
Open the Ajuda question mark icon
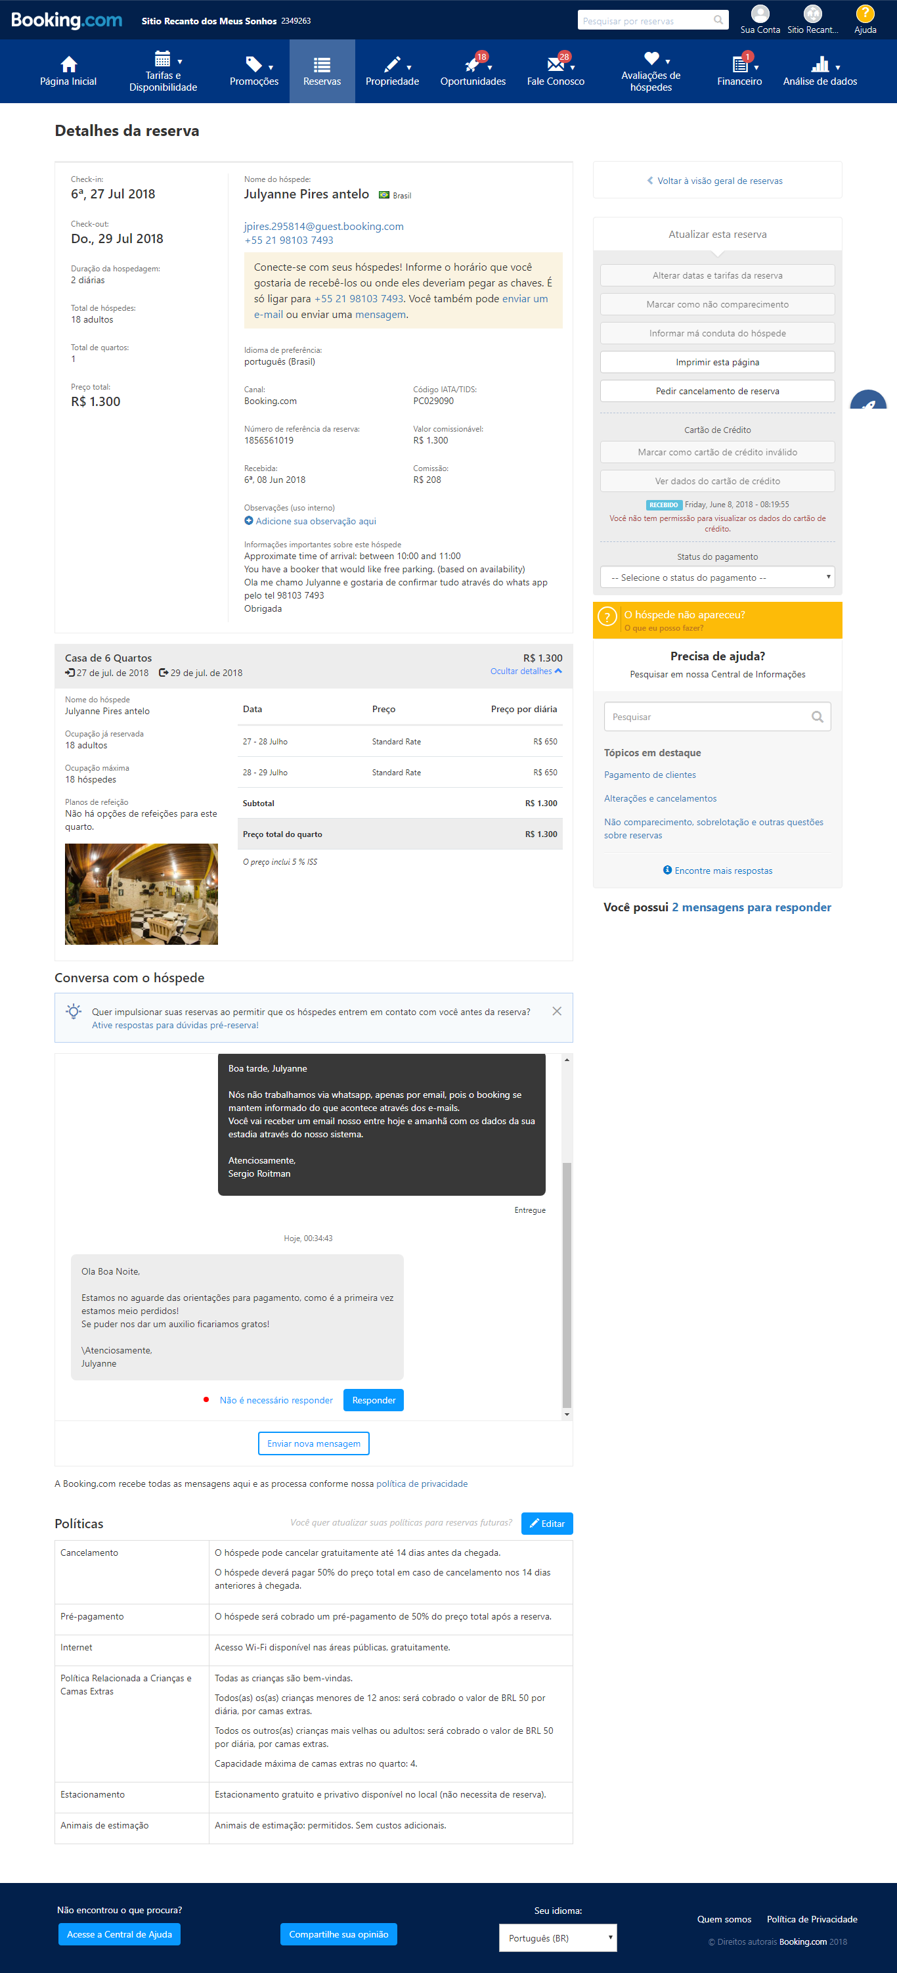(865, 14)
